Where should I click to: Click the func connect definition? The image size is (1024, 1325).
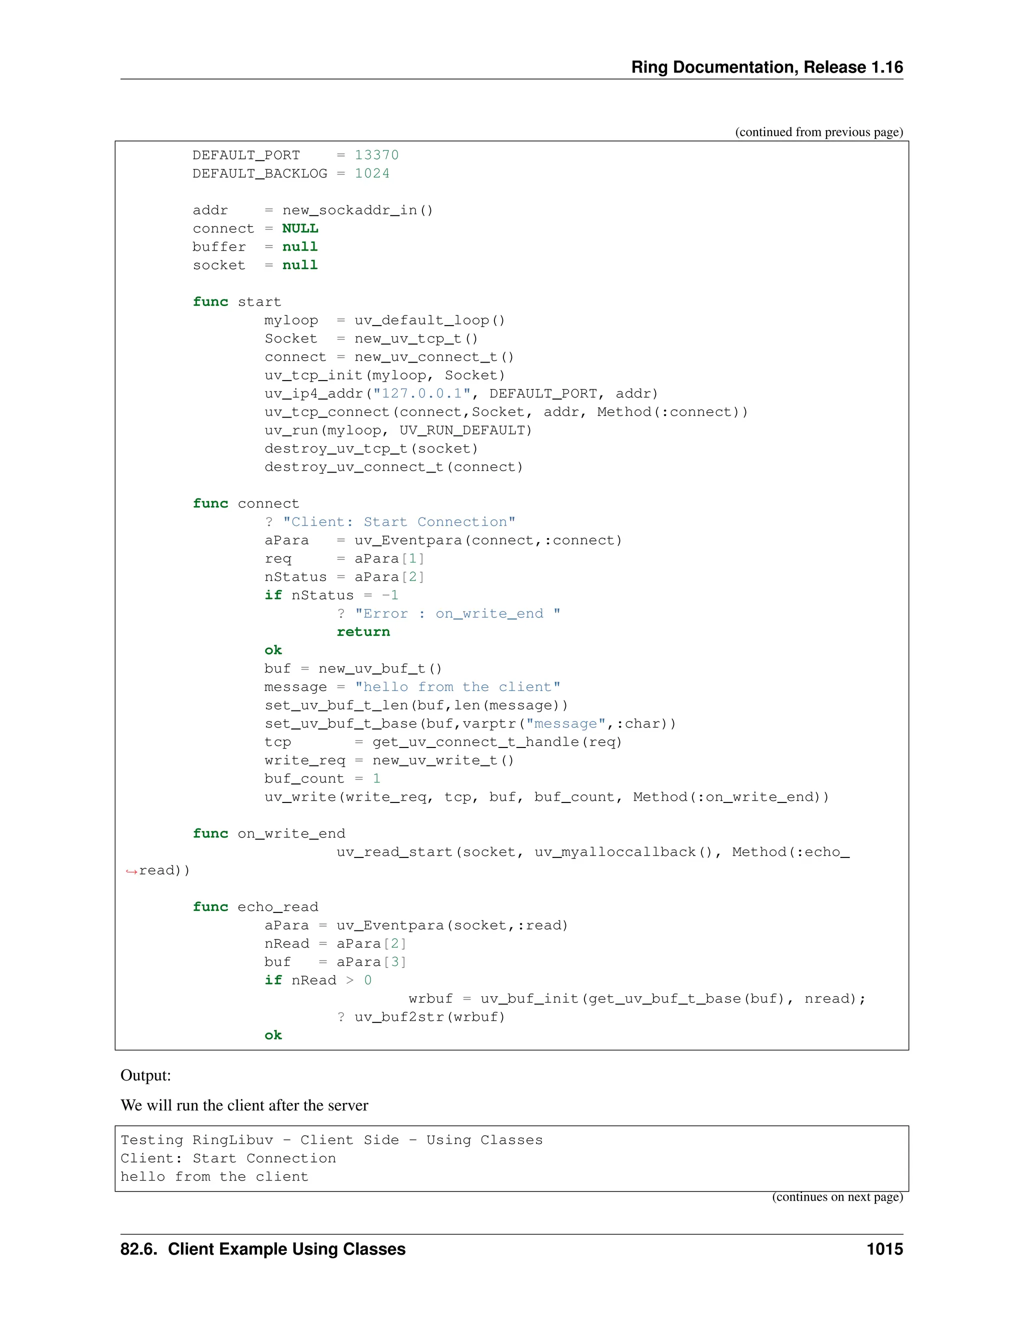point(245,503)
